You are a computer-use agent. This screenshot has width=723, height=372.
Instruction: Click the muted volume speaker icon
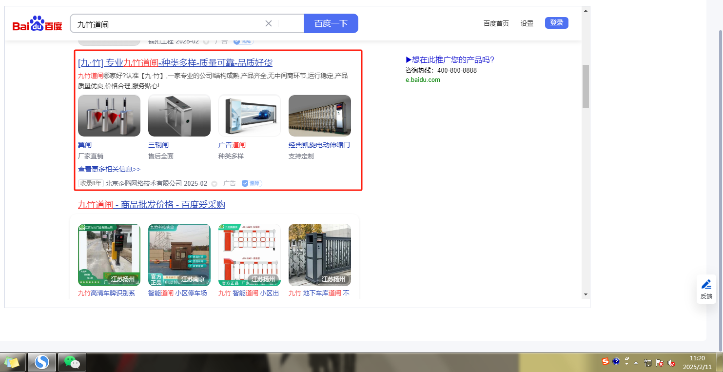coord(671,363)
